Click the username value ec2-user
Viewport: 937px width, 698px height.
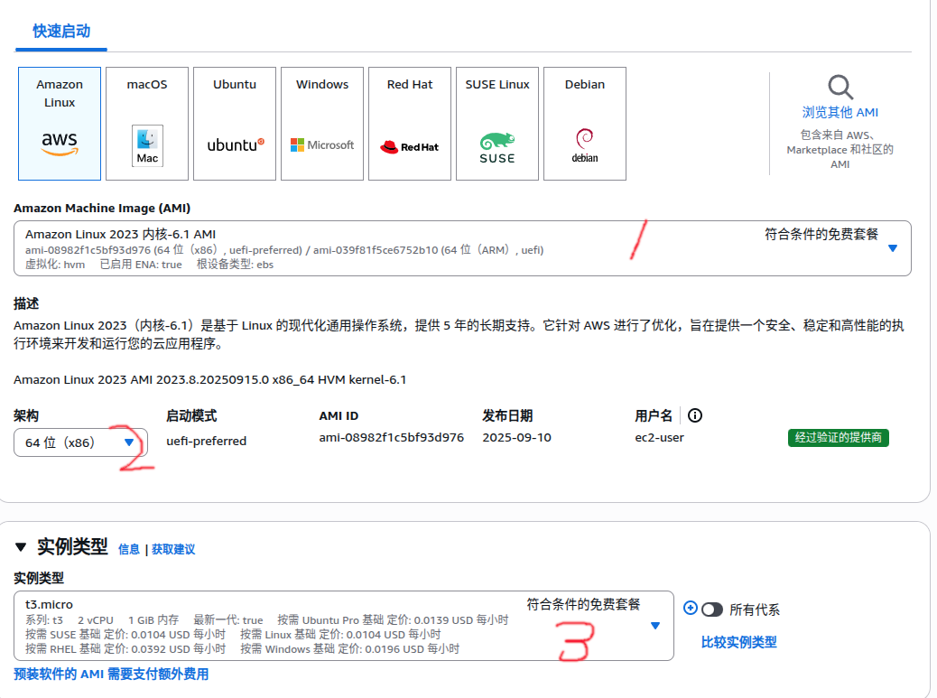[x=659, y=437]
